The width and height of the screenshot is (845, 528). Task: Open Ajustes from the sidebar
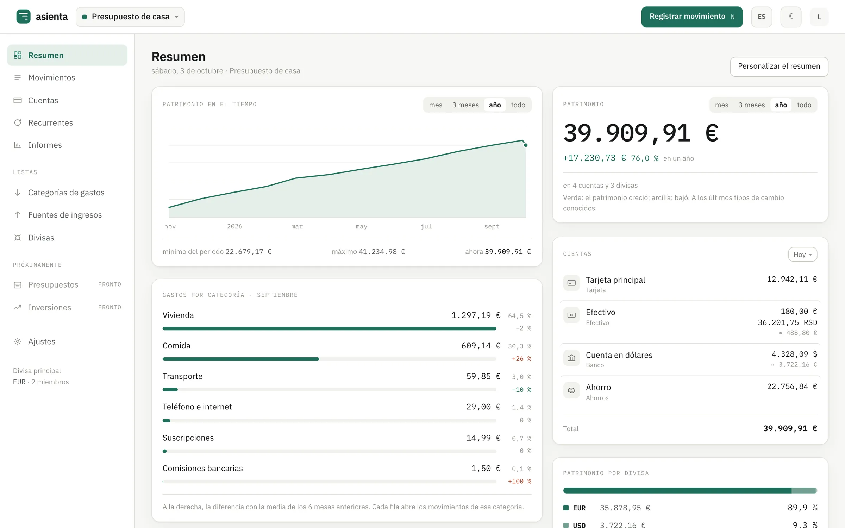coord(67,341)
